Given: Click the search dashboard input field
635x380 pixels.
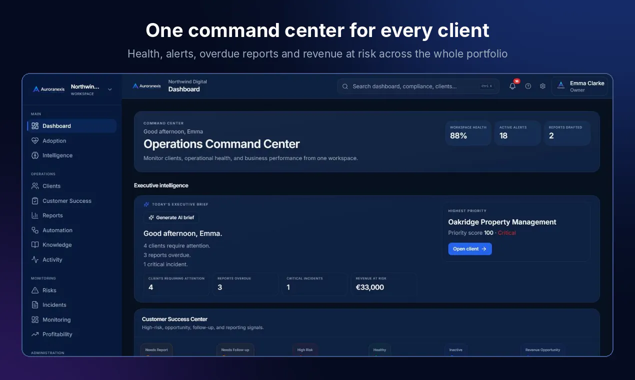Looking at the screenshot, I should (418, 86).
